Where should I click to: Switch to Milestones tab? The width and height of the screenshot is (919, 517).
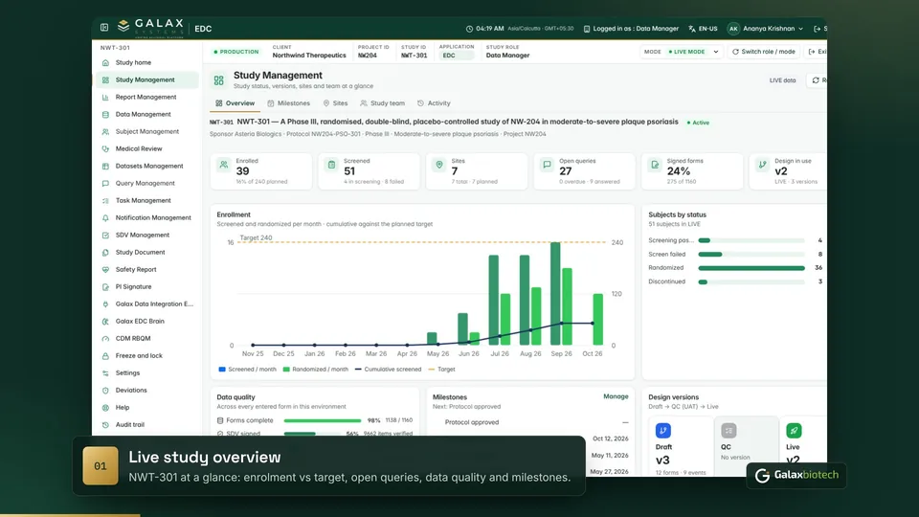click(289, 103)
